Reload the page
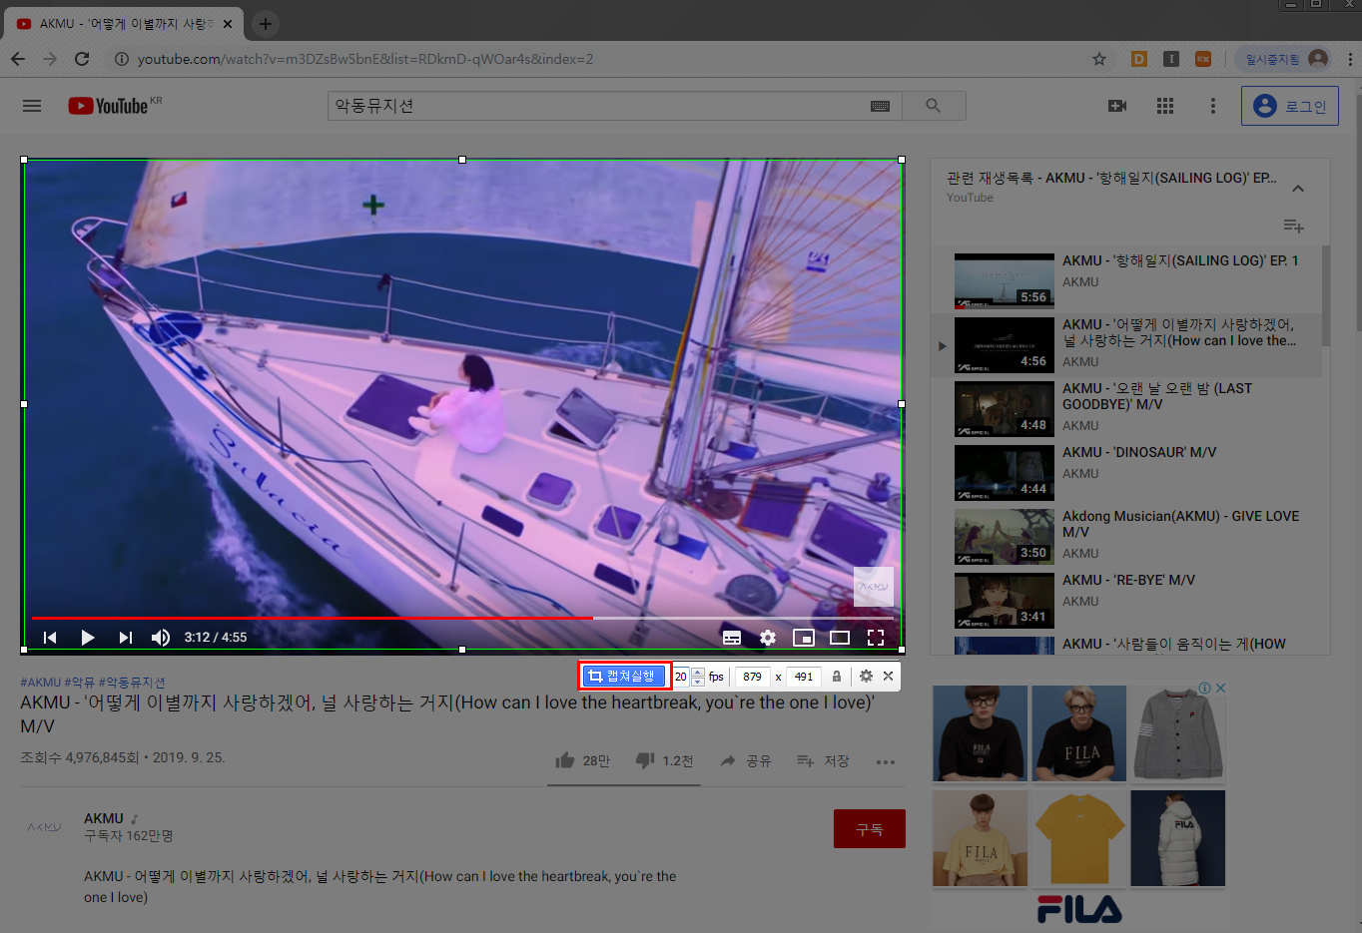This screenshot has width=1362, height=933. pyautogui.click(x=82, y=59)
